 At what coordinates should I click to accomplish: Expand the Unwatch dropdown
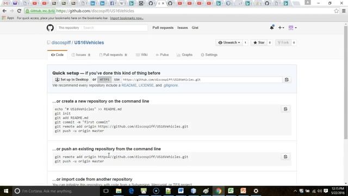(229, 42)
